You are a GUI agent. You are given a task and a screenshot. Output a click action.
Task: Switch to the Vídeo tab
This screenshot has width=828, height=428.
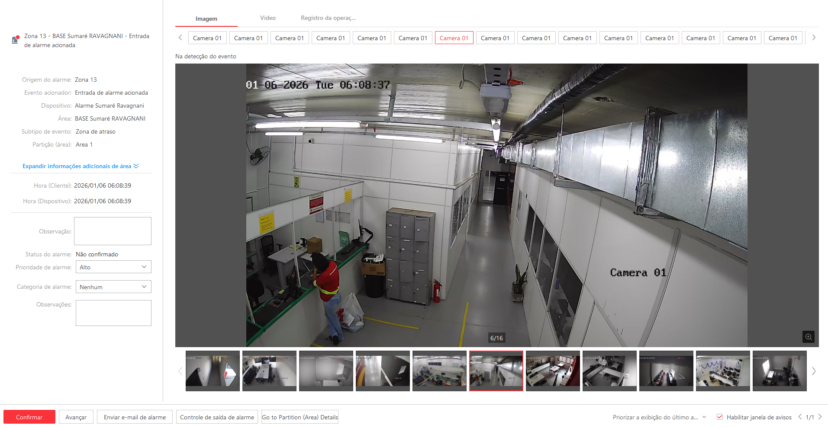click(267, 18)
